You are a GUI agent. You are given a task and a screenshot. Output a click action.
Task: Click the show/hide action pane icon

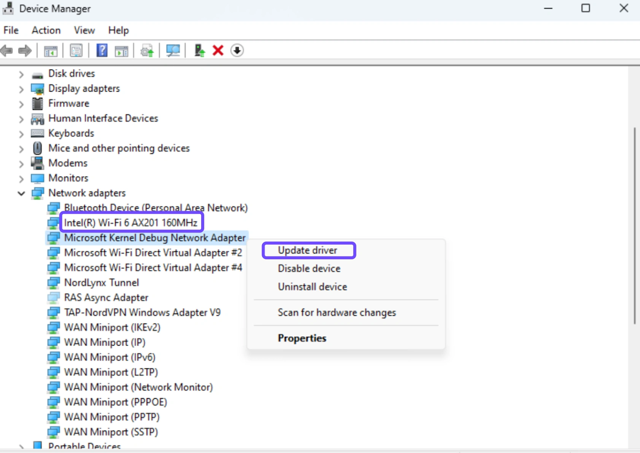pos(122,51)
